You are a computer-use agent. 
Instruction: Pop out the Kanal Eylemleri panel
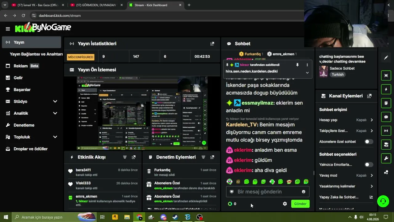pos(369,96)
